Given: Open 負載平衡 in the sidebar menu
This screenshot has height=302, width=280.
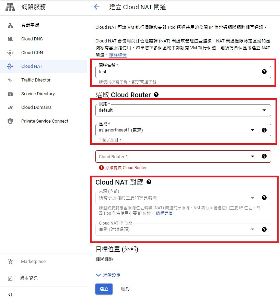Looking at the screenshot, I should (44, 25).
